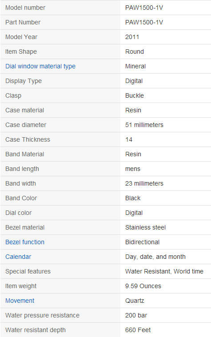Click the 660 Feet water resistant depth
Viewport: 211px width, 337px height.
(138, 330)
